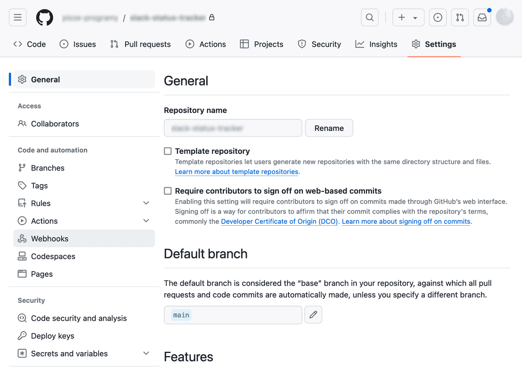
Task: Check 'Require contributors to sign off on web-based commits'
Action: [167, 191]
